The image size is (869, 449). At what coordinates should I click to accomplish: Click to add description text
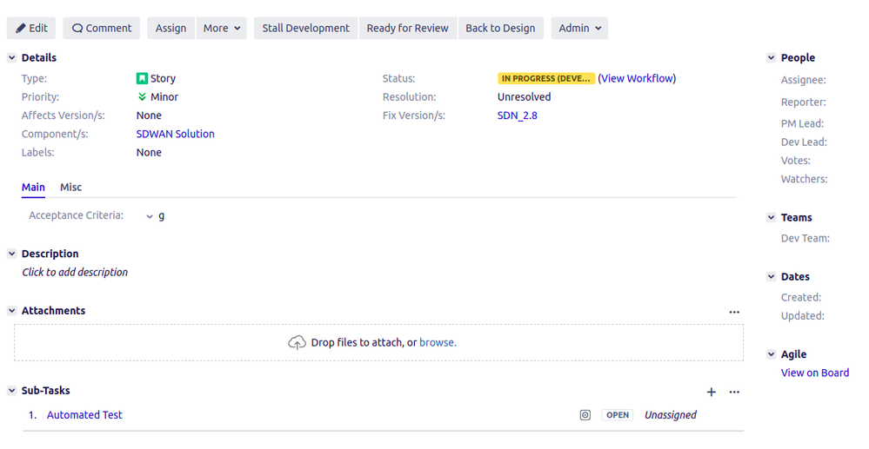tap(75, 273)
